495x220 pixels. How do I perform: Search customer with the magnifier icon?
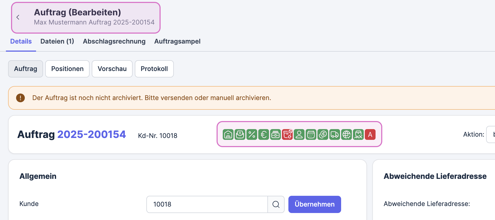pos(276,204)
